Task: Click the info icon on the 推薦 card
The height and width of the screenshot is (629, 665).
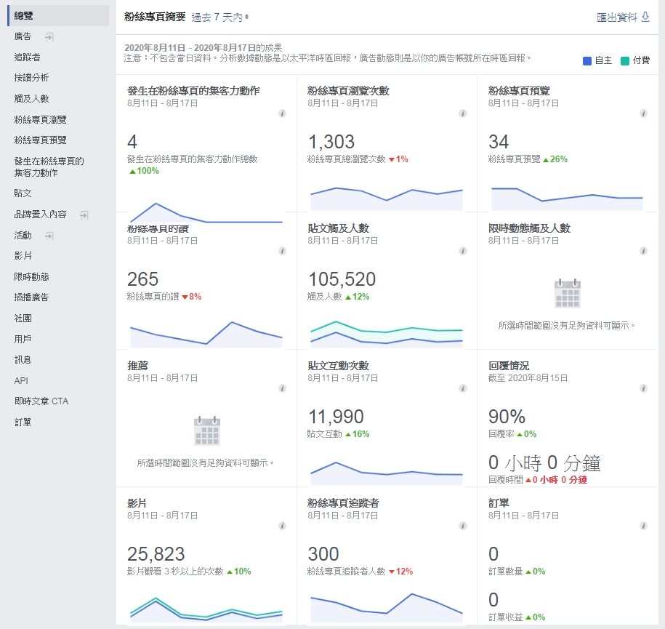Action: (x=283, y=388)
